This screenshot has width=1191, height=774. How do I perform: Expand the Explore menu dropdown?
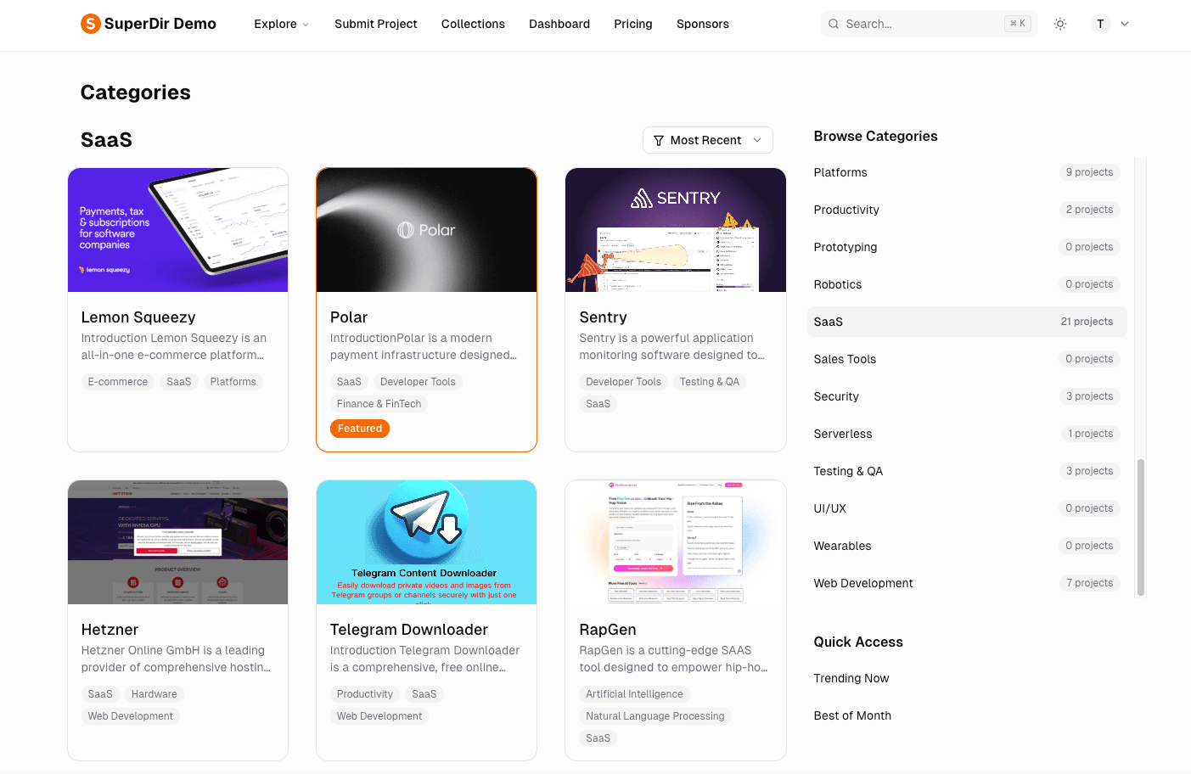click(x=282, y=24)
